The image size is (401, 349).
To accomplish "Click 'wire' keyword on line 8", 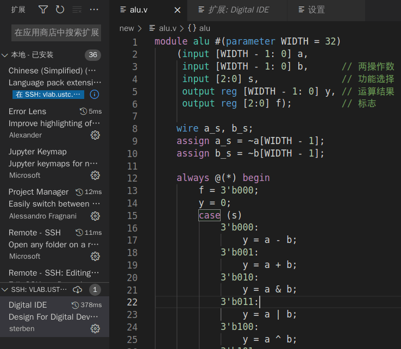I will [187, 128].
